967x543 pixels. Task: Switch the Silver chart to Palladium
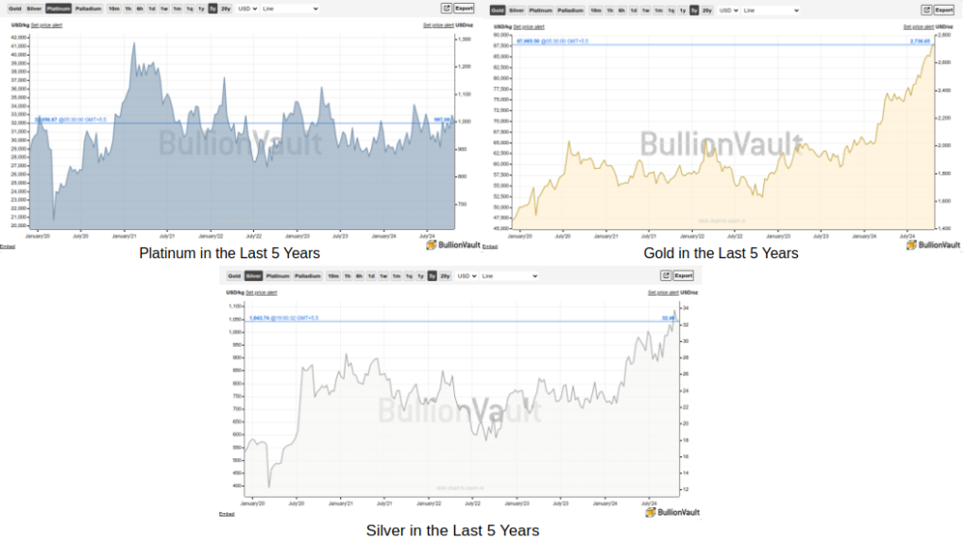[x=308, y=276]
